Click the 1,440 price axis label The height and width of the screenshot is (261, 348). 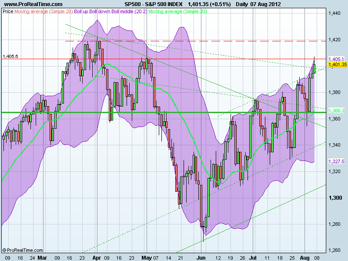tap(334, 13)
